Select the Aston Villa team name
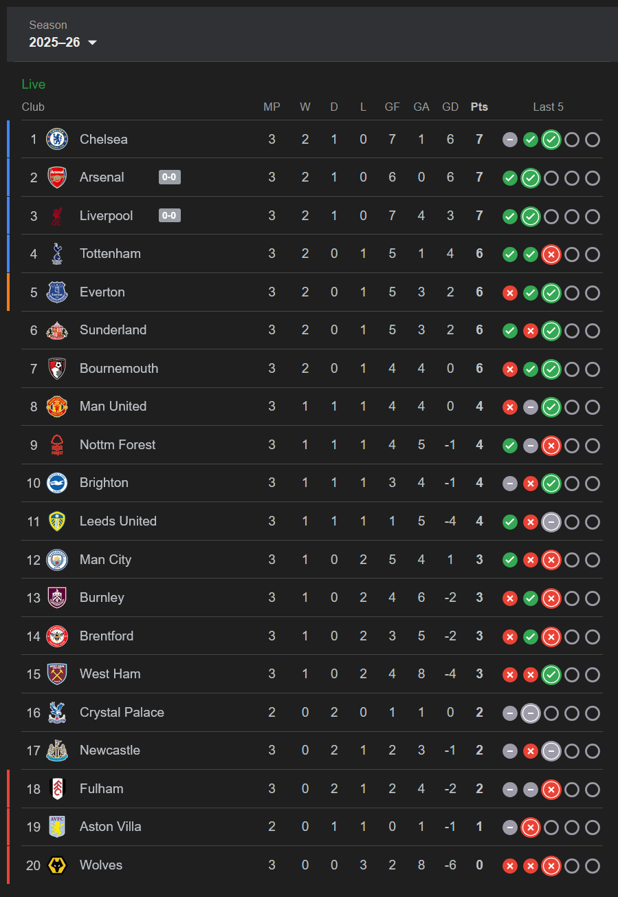The image size is (618, 897). pyautogui.click(x=111, y=826)
